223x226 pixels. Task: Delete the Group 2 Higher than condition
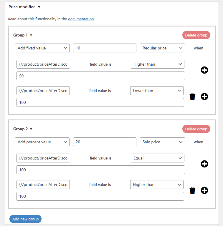pos(192,190)
